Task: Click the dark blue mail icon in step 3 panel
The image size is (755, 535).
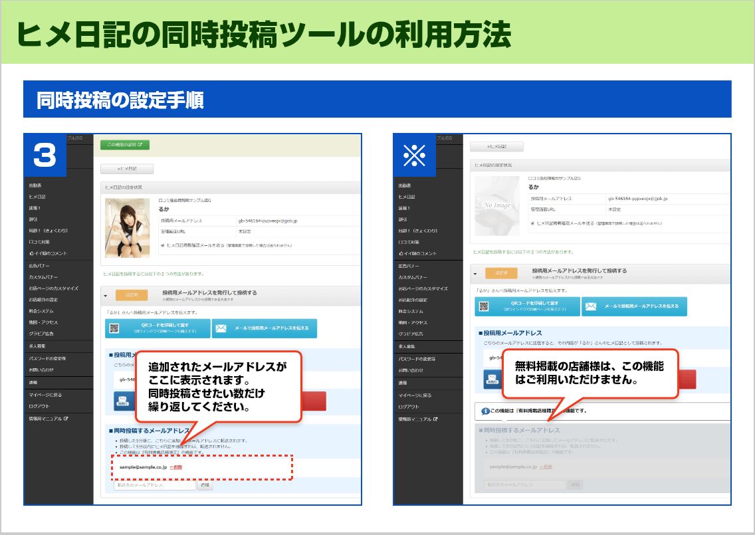Action: (122, 401)
